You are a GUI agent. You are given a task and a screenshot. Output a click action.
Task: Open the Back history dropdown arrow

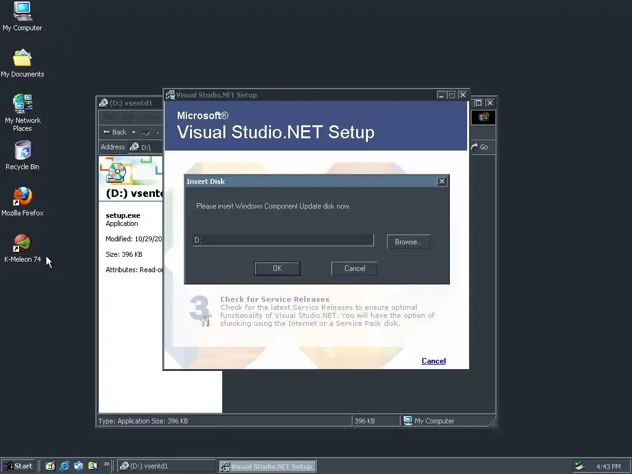coord(133,132)
